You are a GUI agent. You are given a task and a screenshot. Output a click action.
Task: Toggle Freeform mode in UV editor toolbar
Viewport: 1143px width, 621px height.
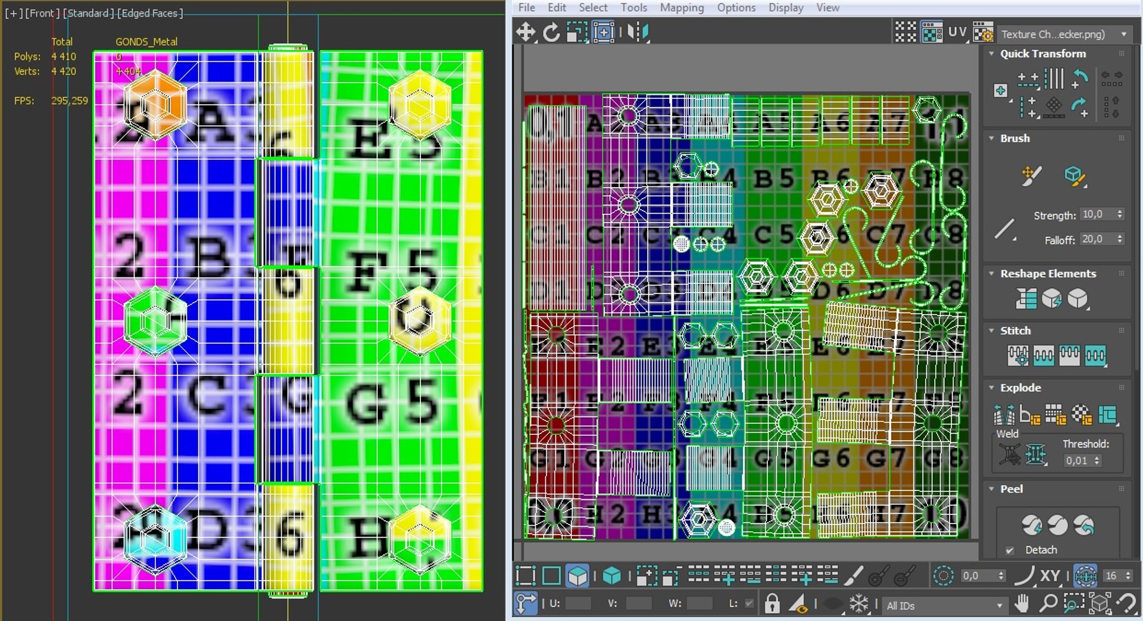point(603,32)
